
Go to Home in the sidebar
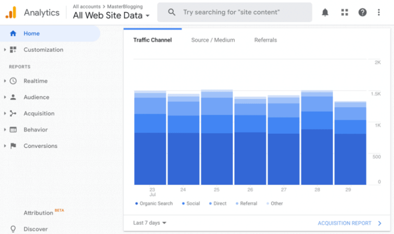(50, 33)
